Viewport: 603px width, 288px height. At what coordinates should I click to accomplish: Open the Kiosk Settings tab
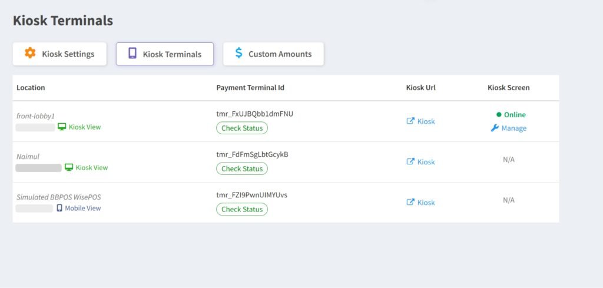[60, 54]
